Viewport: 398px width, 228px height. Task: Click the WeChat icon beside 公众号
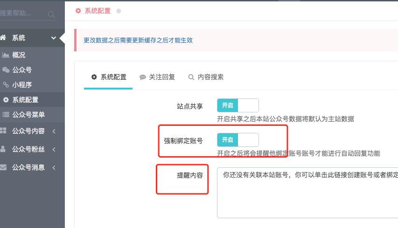point(6,70)
